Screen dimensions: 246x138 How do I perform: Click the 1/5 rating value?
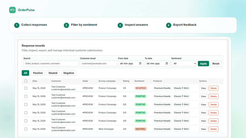[x=124, y=88]
